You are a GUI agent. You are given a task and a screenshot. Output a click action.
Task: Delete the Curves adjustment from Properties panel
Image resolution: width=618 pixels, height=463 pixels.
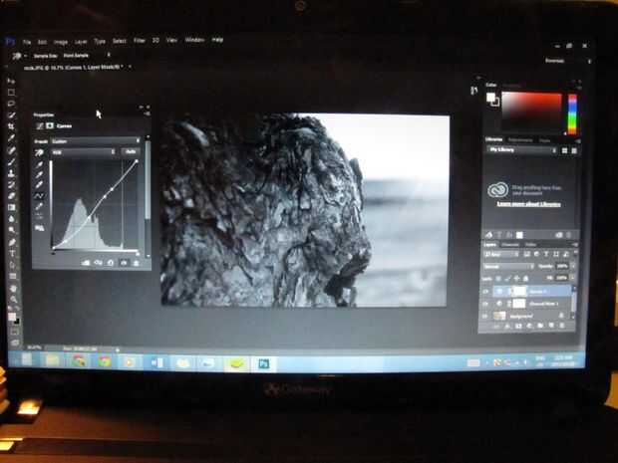coord(137,263)
